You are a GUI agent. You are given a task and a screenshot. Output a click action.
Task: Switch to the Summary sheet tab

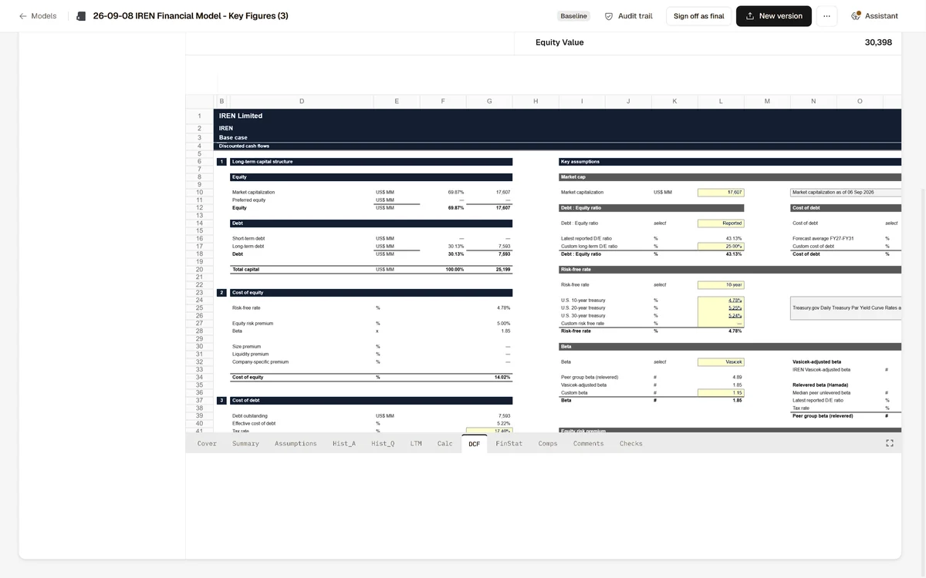(245, 444)
